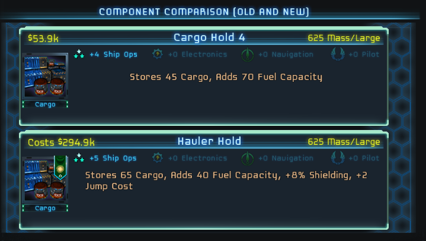Click the Ship Ops stars icon on Hauler Hold
Image resolution: width=426 pixels, height=241 pixels.
point(79,158)
